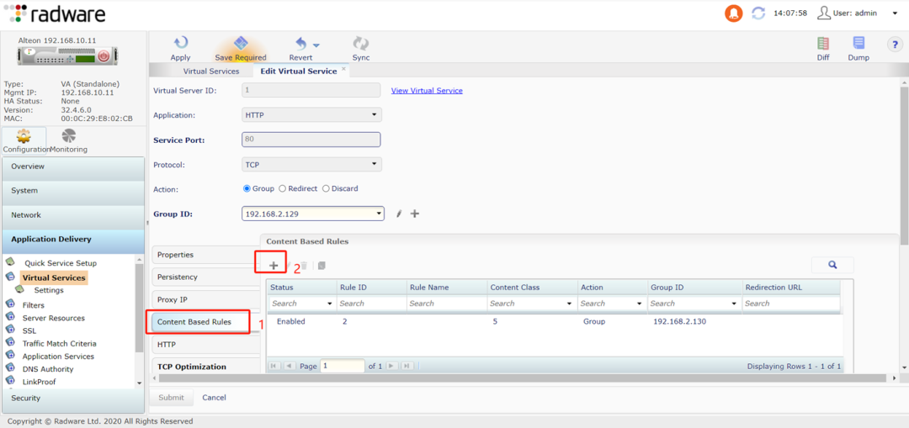
Task: Click the View Virtual Service link
Action: (x=427, y=91)
